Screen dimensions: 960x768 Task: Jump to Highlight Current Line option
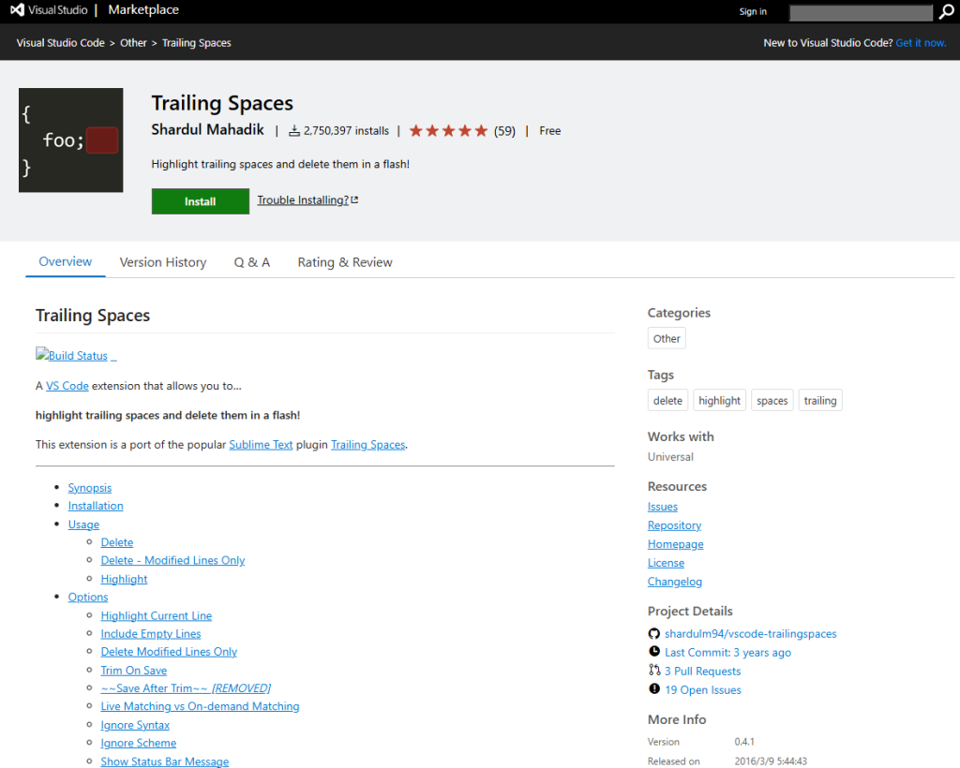click(x=157, y=615)
